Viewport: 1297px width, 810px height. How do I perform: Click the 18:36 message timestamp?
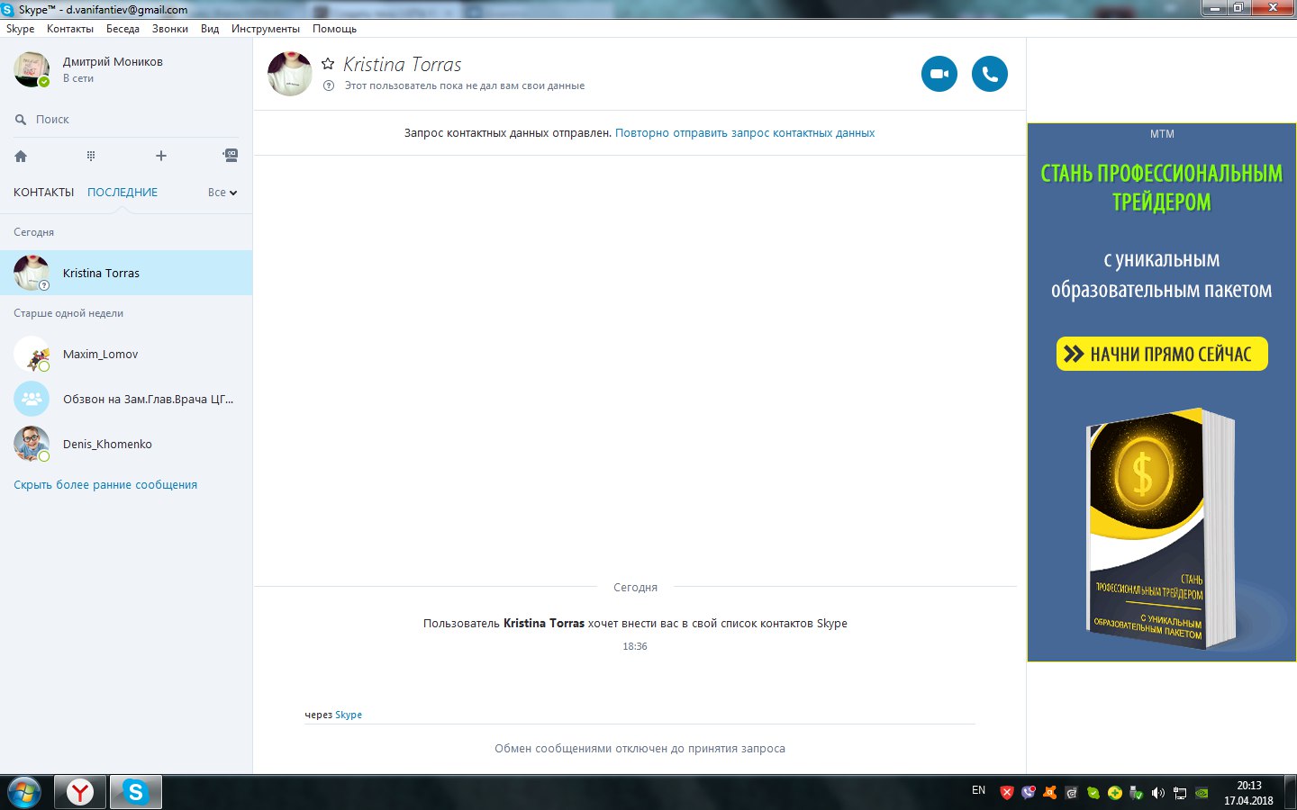point(635,646)
